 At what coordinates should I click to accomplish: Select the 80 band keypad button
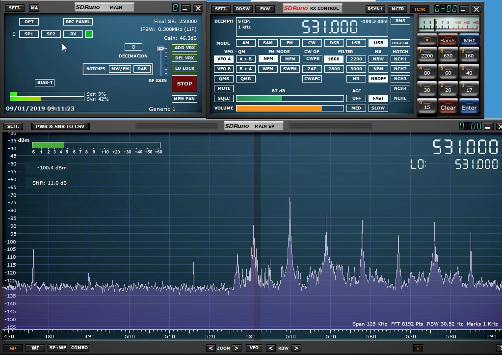(427, 71)
